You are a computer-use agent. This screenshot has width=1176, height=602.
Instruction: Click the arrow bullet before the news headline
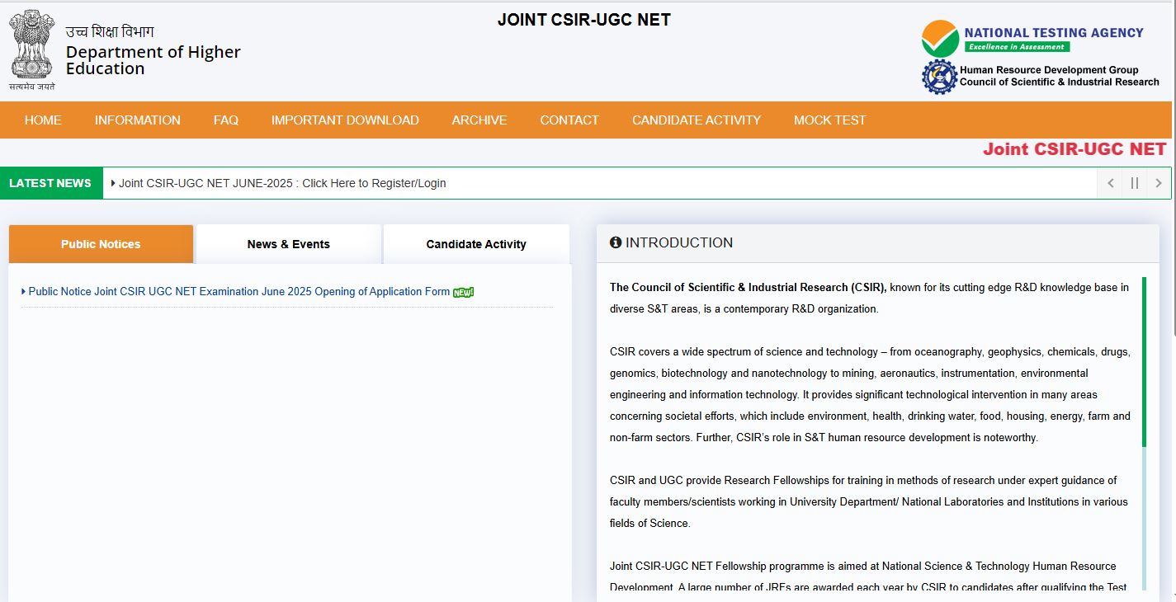[114, 183]
